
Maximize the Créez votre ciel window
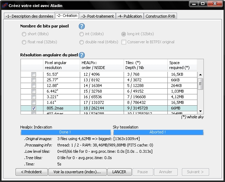click(x=203, y=4)
